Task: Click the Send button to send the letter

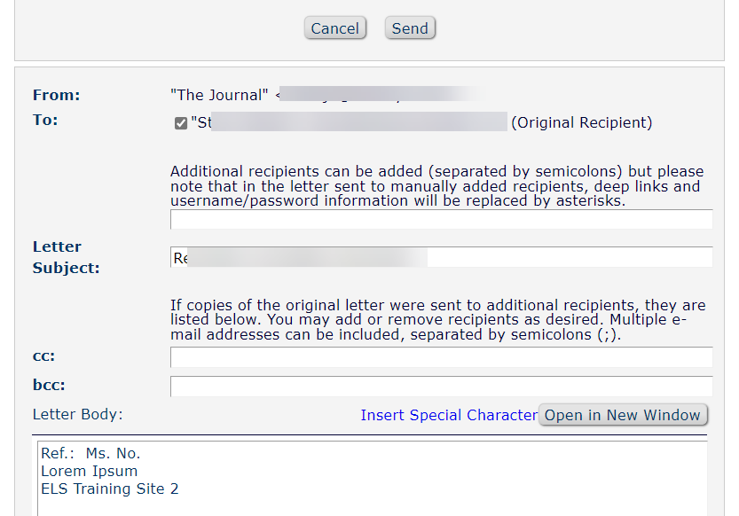Action: click(409, 27)
